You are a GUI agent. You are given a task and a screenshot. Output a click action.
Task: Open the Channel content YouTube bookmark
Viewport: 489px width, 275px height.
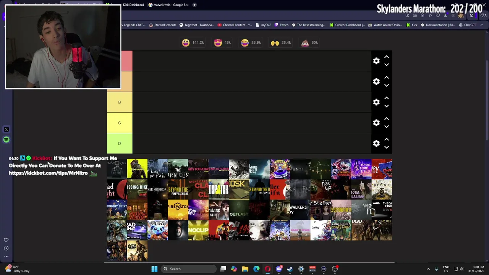[x=235, y=25]
